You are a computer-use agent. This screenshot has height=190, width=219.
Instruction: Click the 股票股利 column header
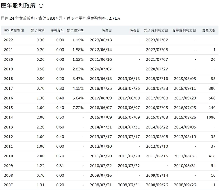click(x=57, y=30)
